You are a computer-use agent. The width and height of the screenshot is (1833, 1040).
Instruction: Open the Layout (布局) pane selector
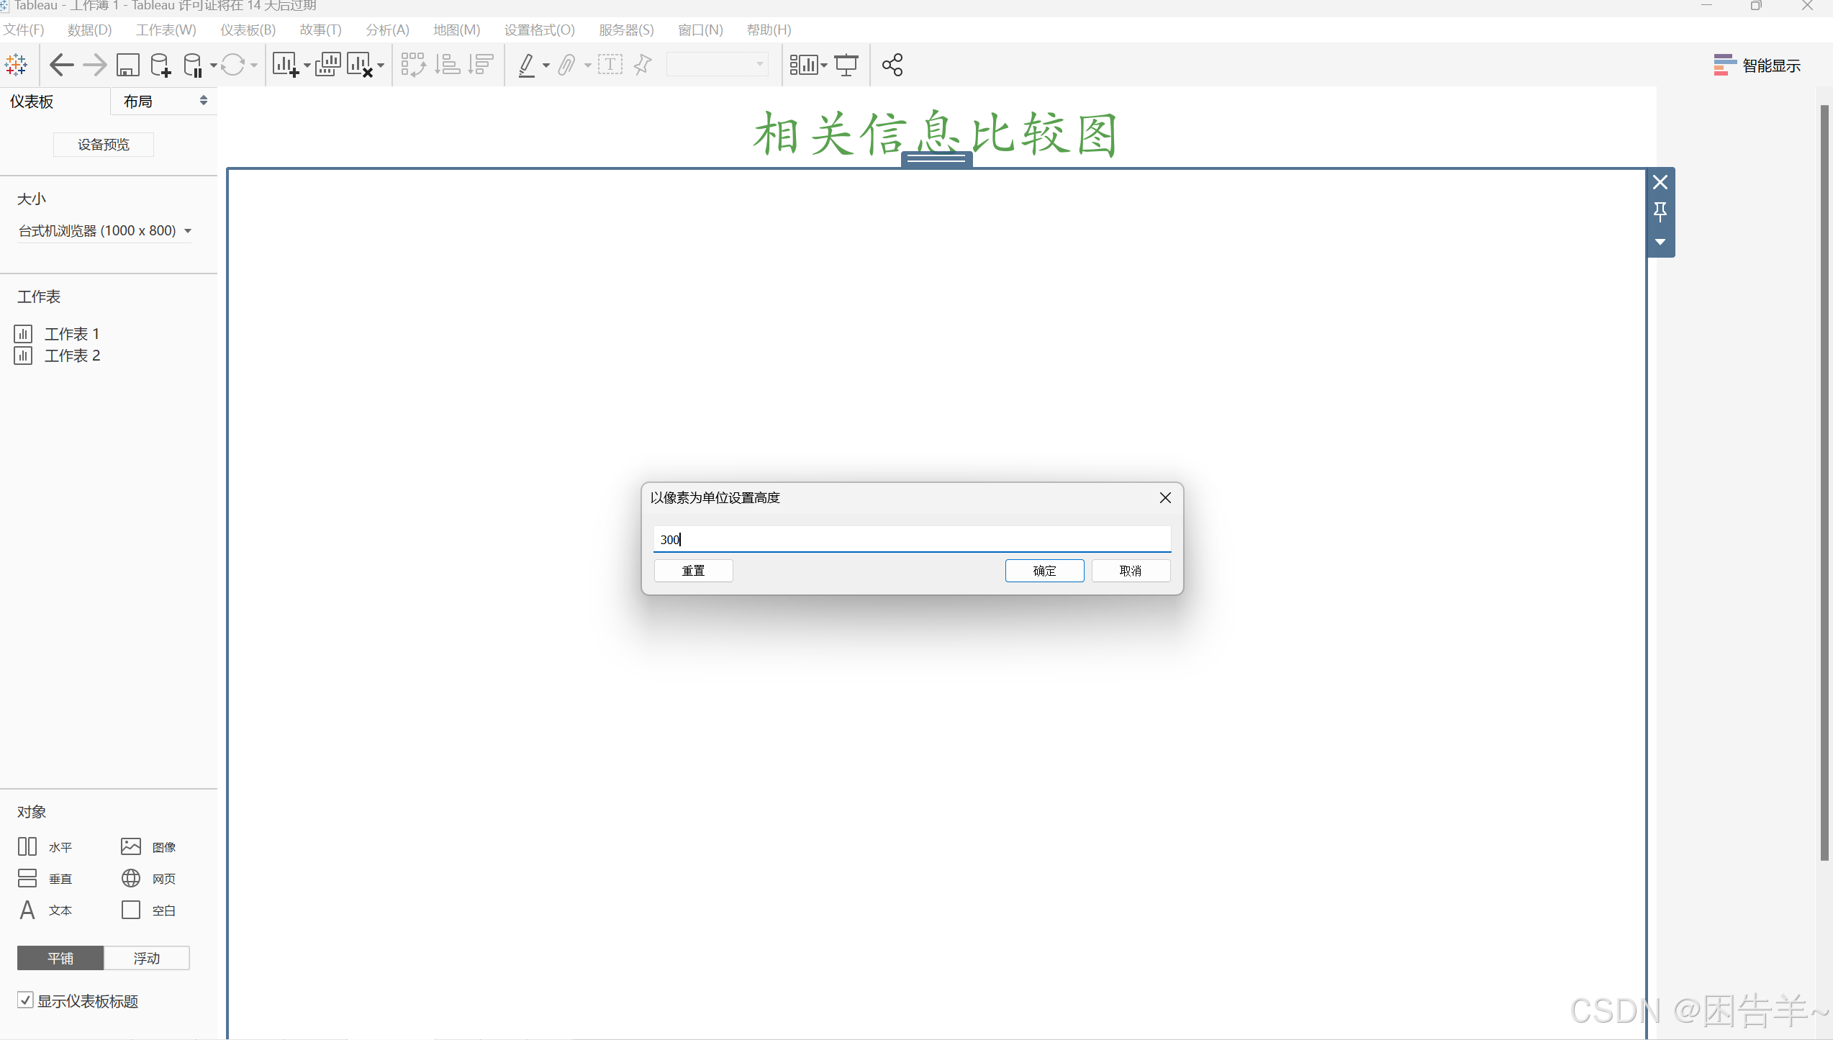pyautogui.click(x=164, y=101)
